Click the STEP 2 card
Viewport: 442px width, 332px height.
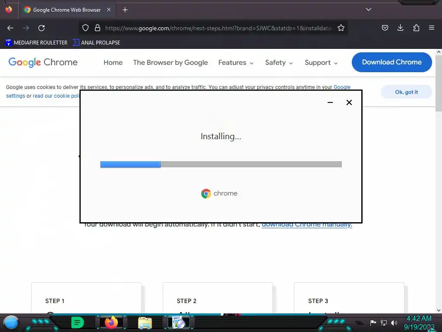[218, 298]
